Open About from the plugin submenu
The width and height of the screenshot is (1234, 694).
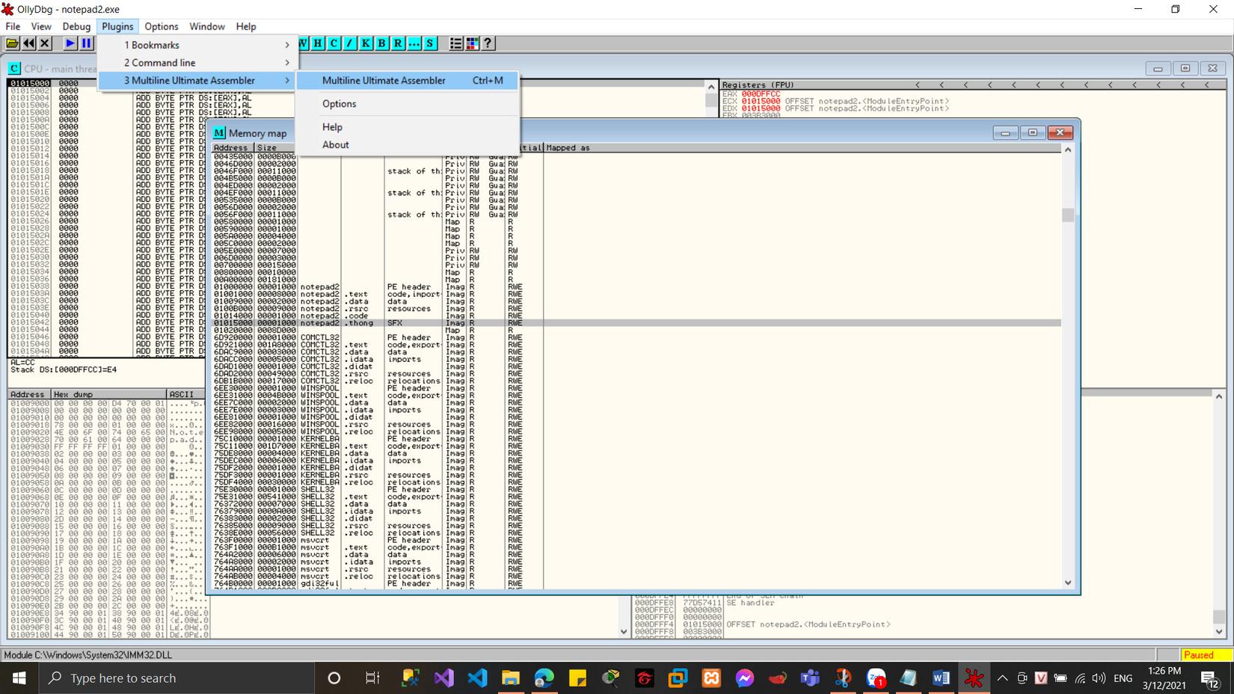335,145
